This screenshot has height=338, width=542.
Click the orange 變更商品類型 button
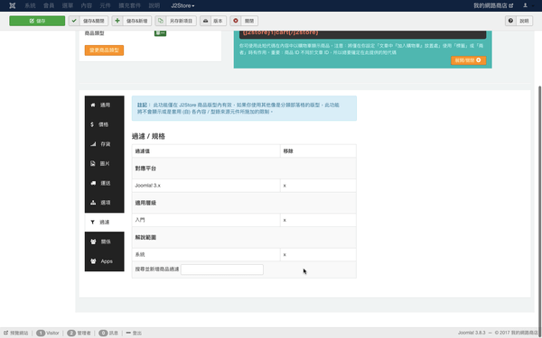click(104, 50)
